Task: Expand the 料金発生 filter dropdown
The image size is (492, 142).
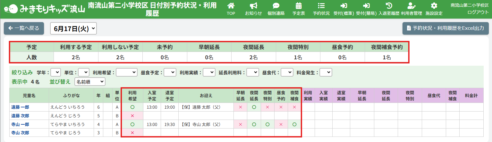Action: point(326,72)
